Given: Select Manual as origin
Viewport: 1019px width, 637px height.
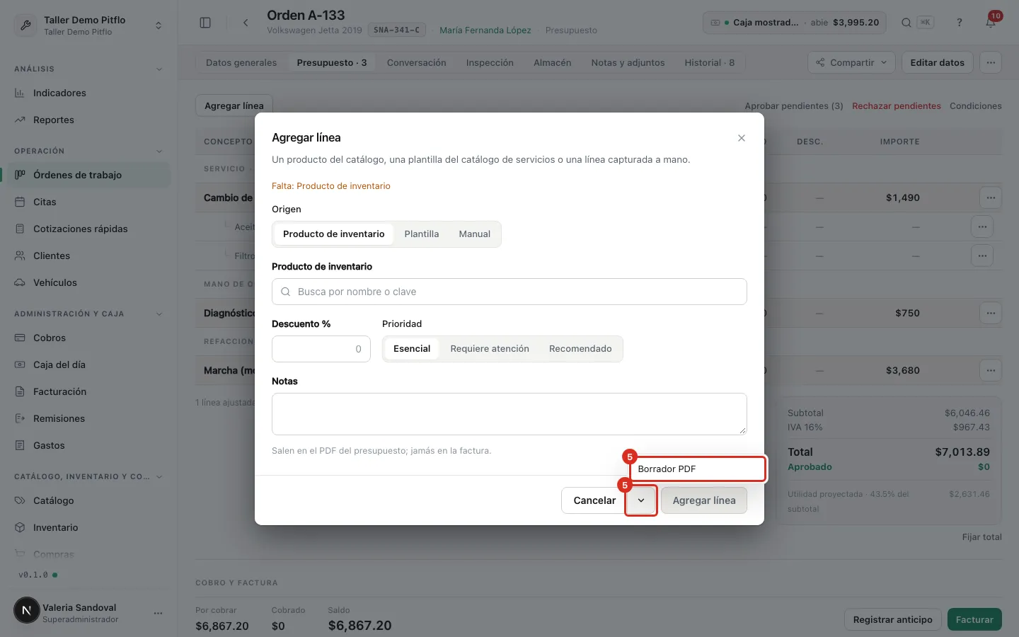Looking at the screenshot, I should 475,234.
